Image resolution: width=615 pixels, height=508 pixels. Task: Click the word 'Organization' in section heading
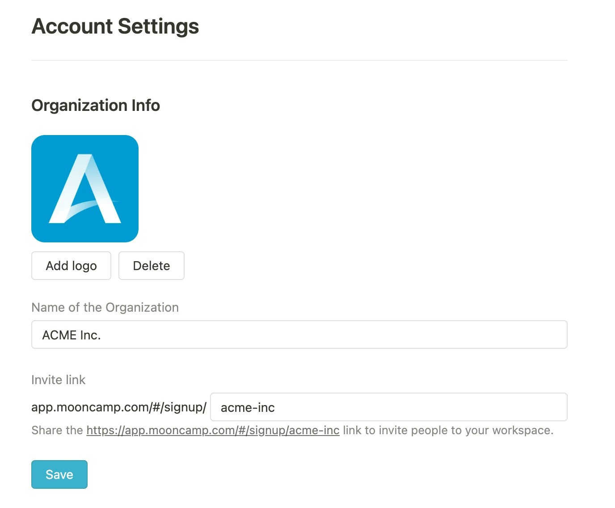point(79,106)
